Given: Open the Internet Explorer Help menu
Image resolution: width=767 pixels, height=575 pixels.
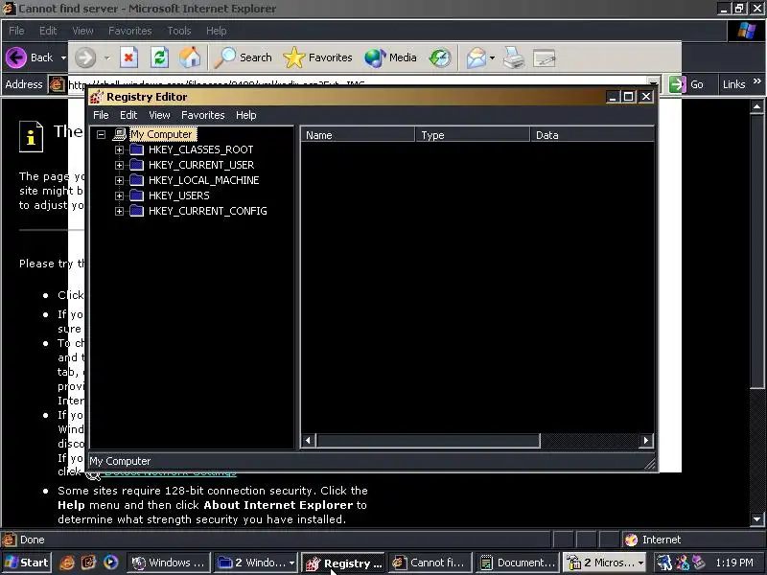Looking at the screenshot, I should 217,31.
